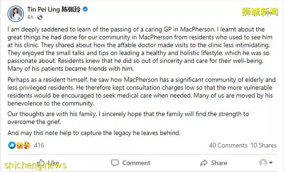Click the public globe privacy icon
This screenshot has width=284, height=172.
40,17
